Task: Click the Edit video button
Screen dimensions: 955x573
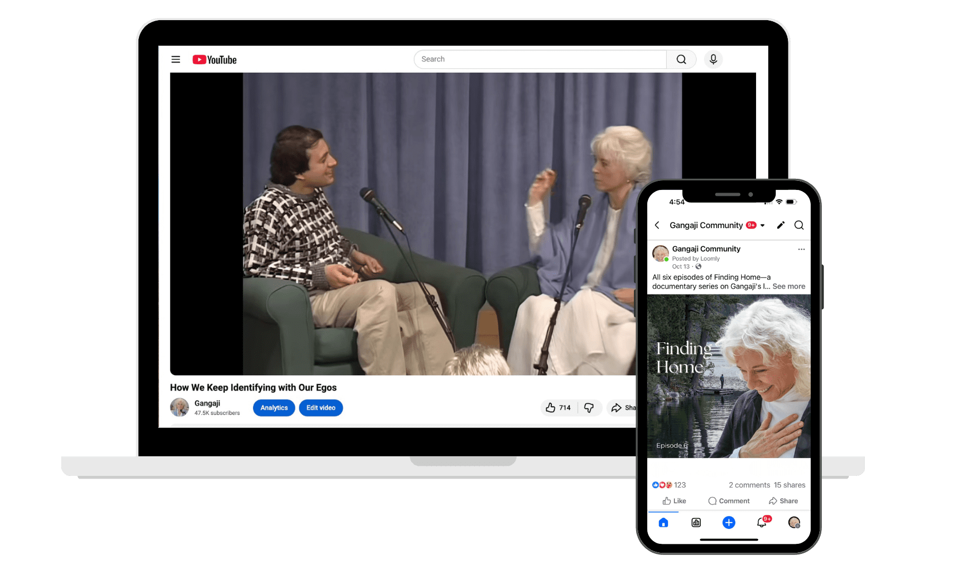Action: [x=321, y=408]
